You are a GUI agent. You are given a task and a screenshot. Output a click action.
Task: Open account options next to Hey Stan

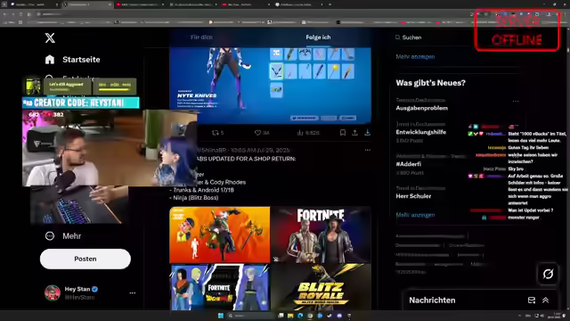tap(133, 293)
